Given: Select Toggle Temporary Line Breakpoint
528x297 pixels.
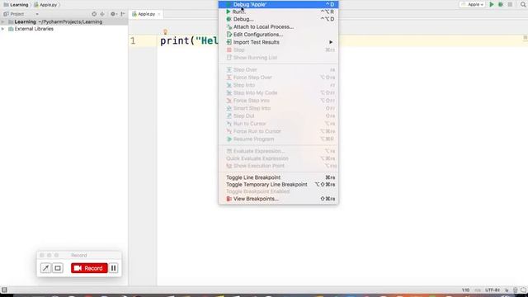Looking at the screenshot, I should pos(278,185).
